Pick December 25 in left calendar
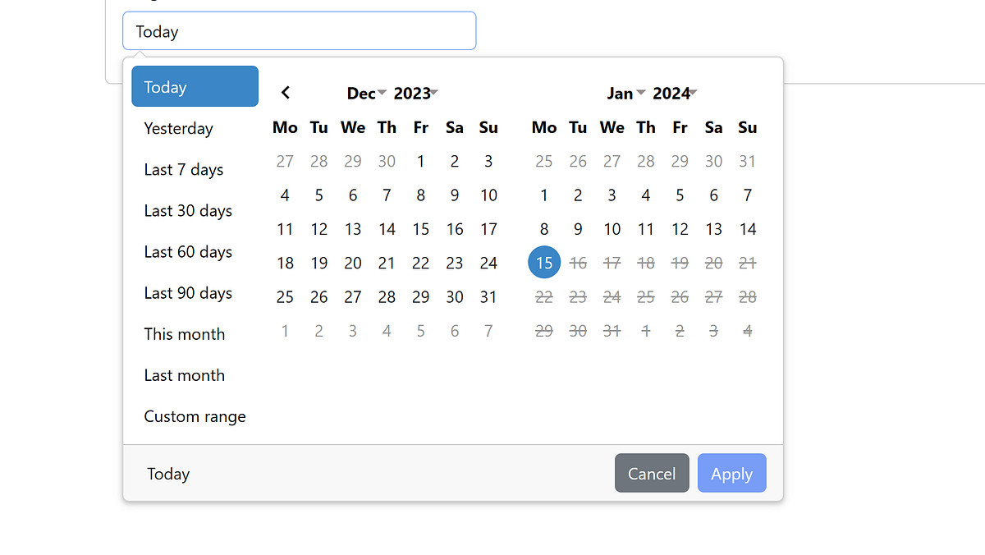This screenshot has width=985, height=555. tap(285, 297)
